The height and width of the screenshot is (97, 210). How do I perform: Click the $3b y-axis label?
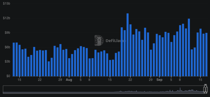point(7,61)
